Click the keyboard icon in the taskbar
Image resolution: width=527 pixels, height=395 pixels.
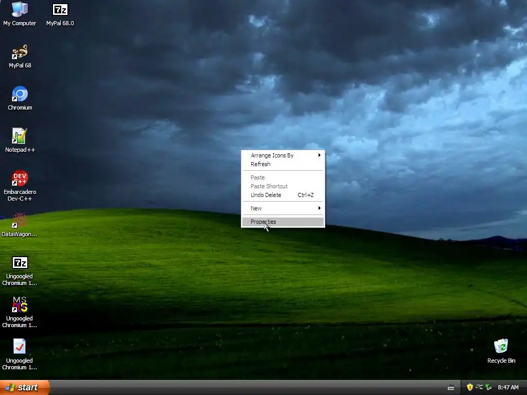(451, 388)
